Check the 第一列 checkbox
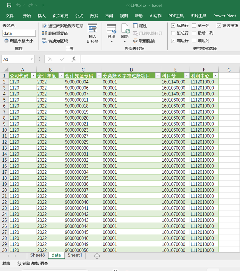 pos(194,26)
